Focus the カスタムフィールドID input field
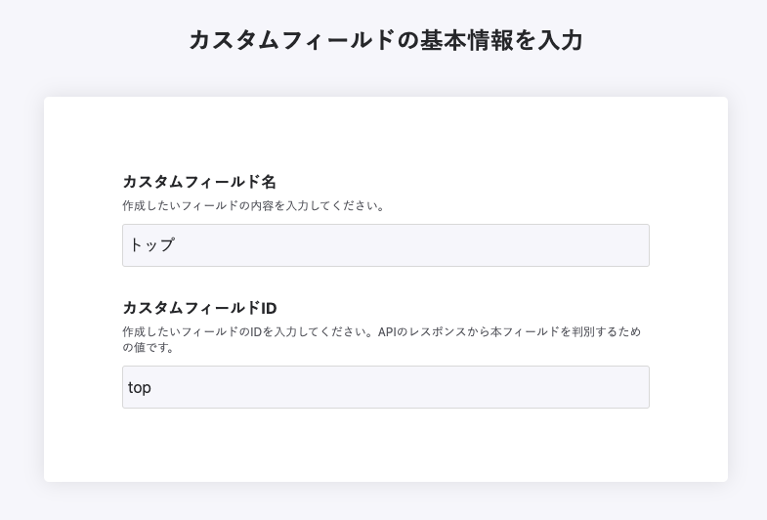This screenshot has width=767, height=520. 385,387
